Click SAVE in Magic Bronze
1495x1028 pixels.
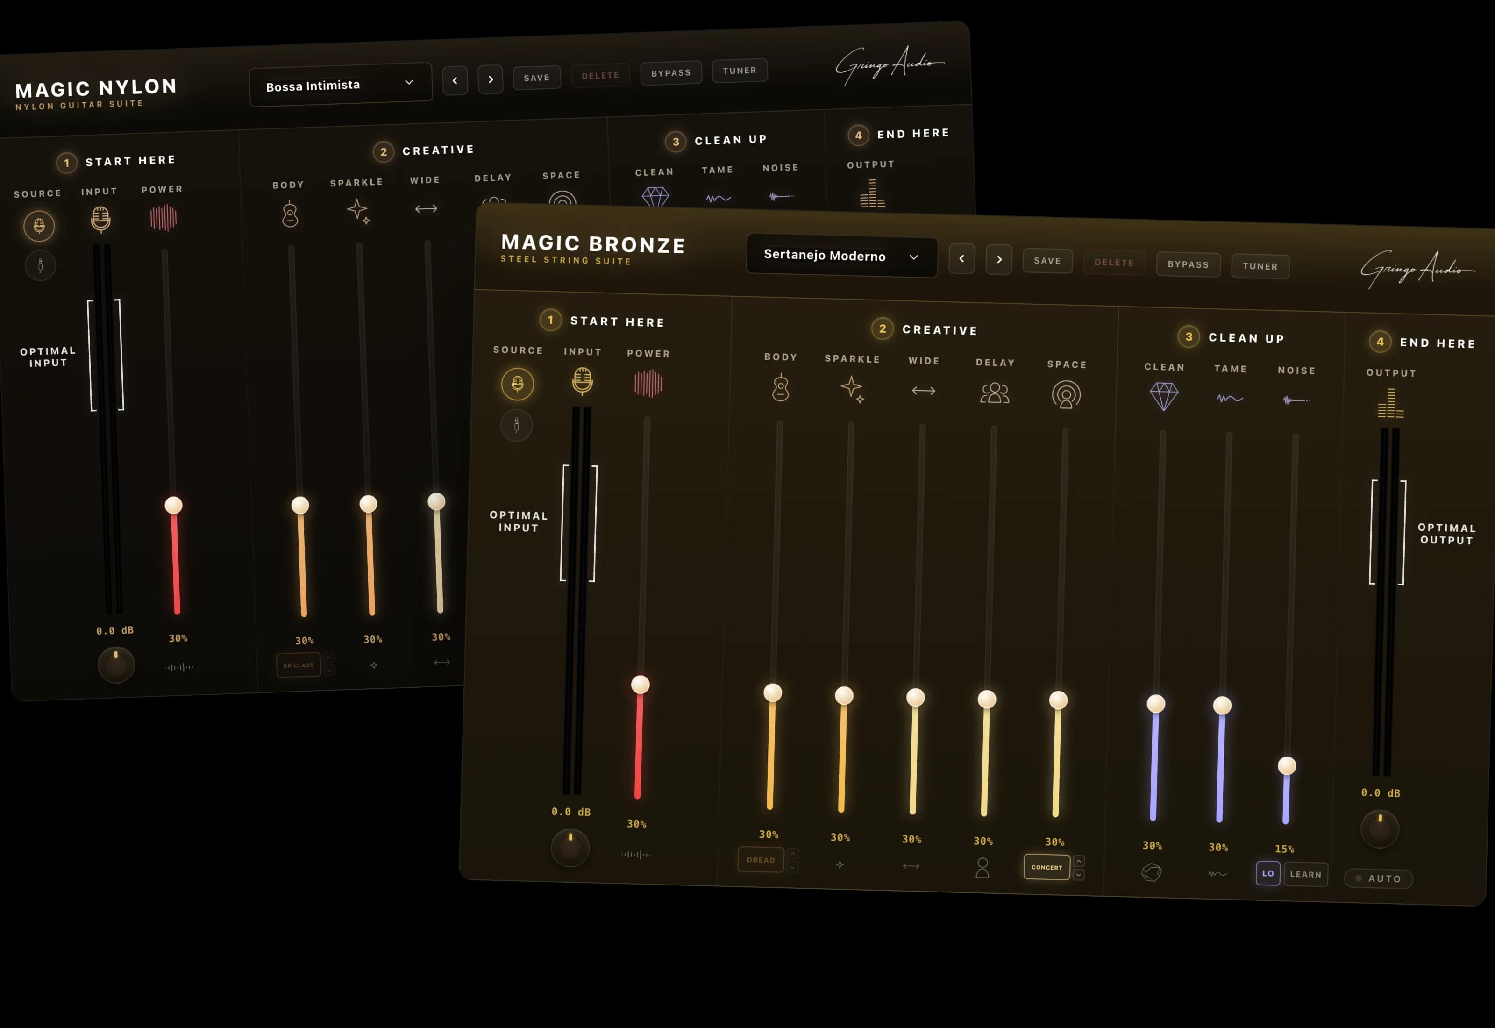point(1047,261)
